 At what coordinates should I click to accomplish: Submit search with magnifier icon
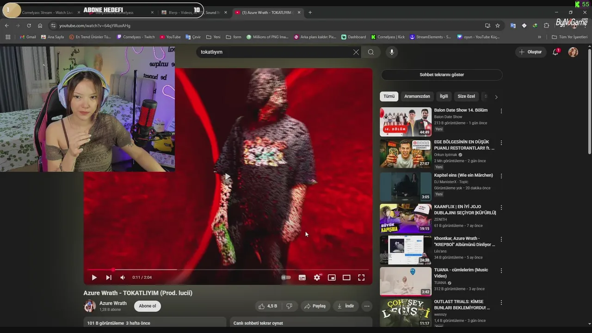coord(370,52)
